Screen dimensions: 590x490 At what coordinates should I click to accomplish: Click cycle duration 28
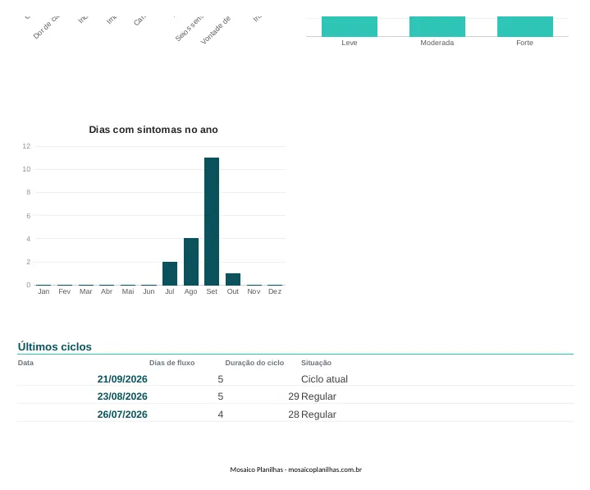pyautogui.click(x=294, y=414)
